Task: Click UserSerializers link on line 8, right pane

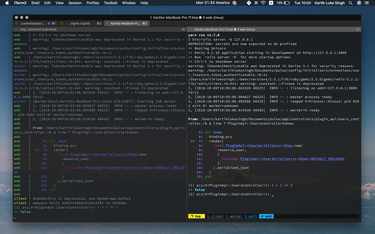Action: pyautogui.click(x=264, y=146)
